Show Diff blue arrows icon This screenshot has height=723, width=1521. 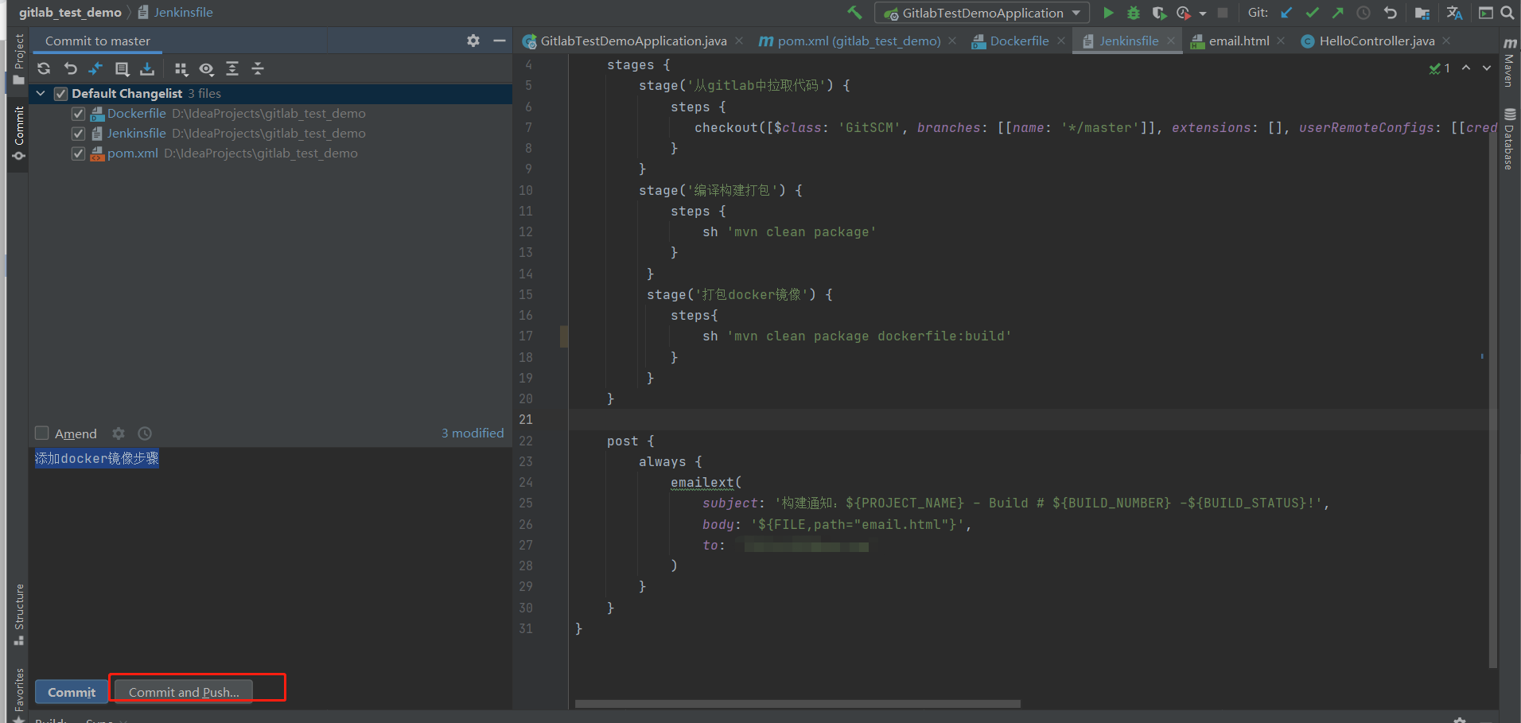[95, 69]
